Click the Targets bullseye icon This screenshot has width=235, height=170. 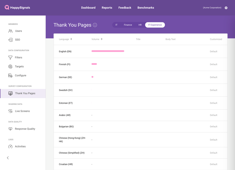click(10, 67)
